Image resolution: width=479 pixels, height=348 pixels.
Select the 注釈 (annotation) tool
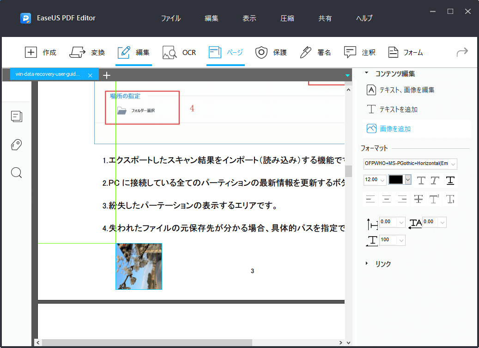point(360,52)
